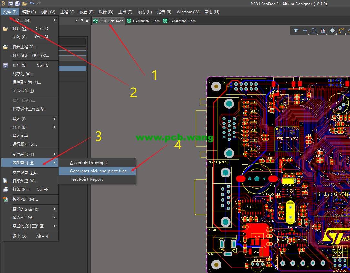Choose Assembly Drawings from the submenu
The image size is (350, 273).
coord(97,163)
